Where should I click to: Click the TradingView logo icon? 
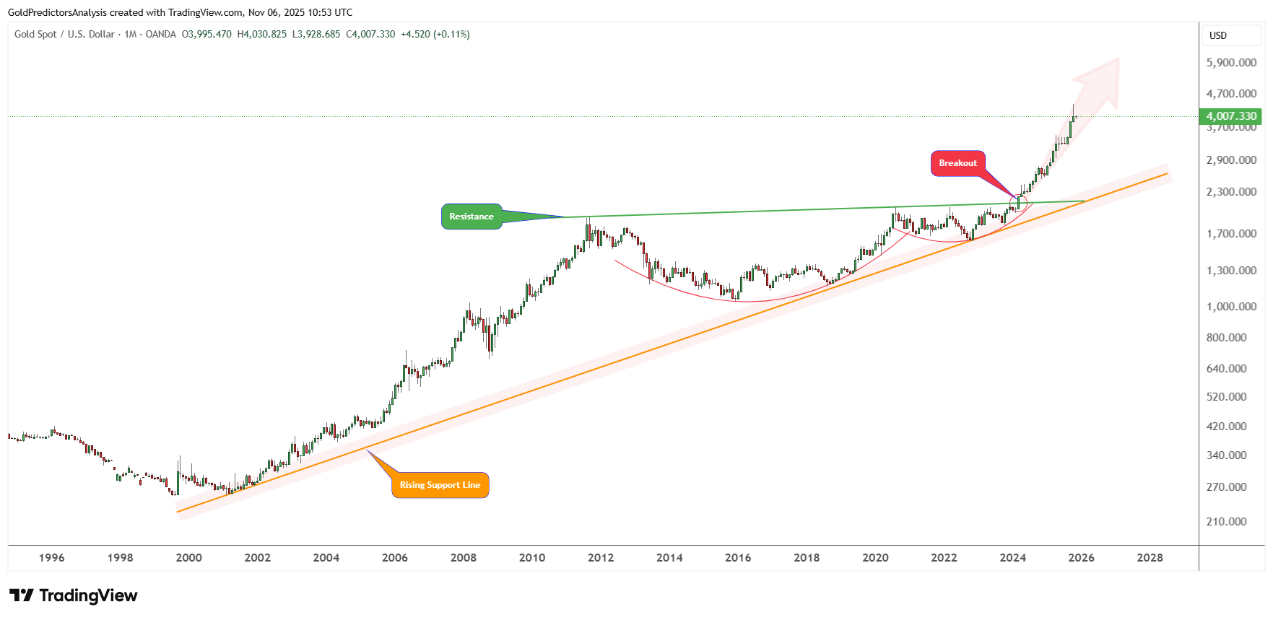[22, 595]
